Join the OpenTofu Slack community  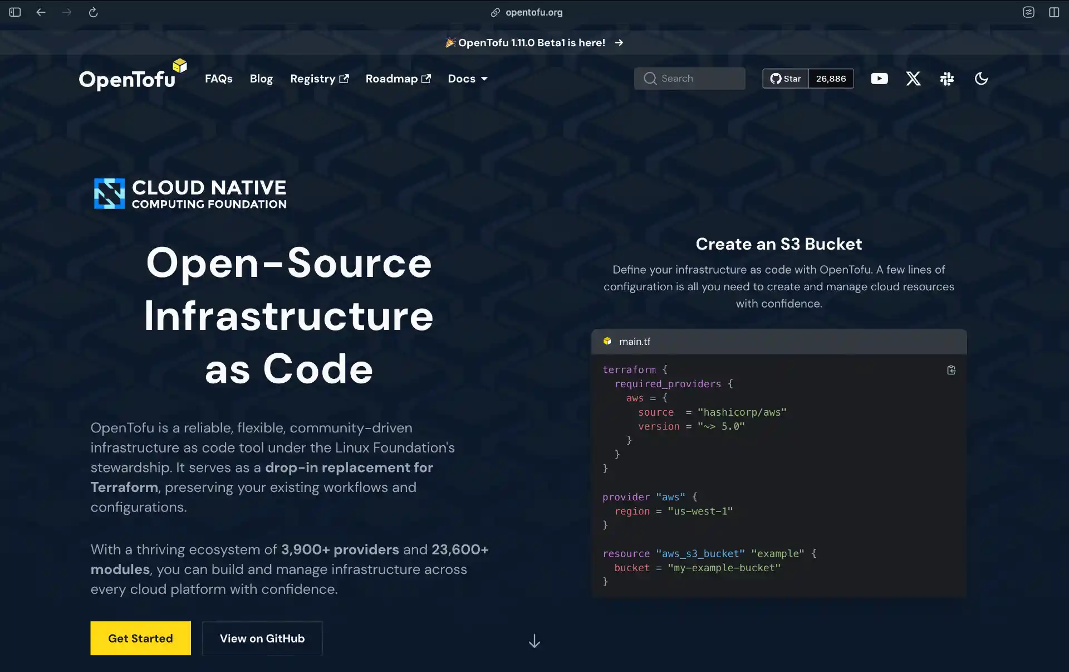947,79
